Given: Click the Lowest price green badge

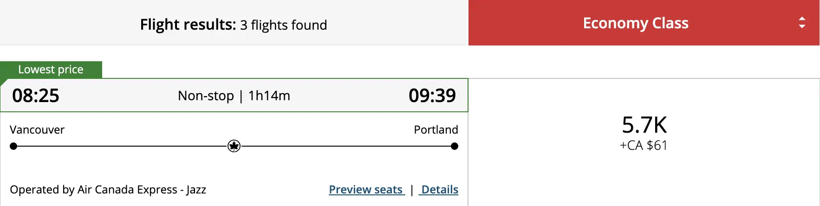Looking at the screenshot, I should [51, 70].
